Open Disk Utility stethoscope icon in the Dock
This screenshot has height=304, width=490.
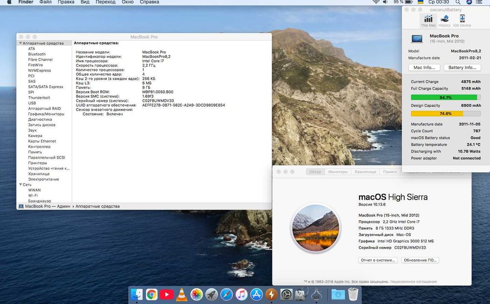click(301, 294)
